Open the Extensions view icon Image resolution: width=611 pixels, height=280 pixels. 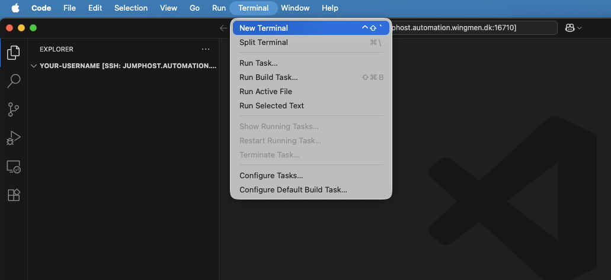click(13, 195)
